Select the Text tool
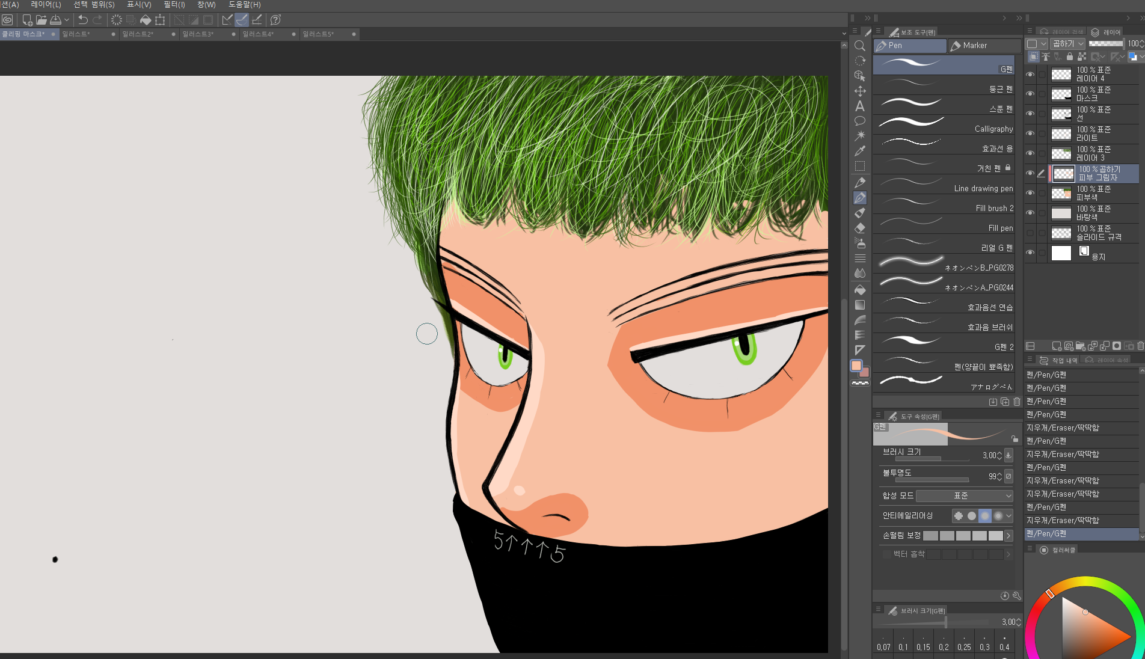1145x659 pixels. (860, 106)
